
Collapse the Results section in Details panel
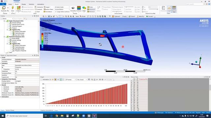tap(1, 85)
